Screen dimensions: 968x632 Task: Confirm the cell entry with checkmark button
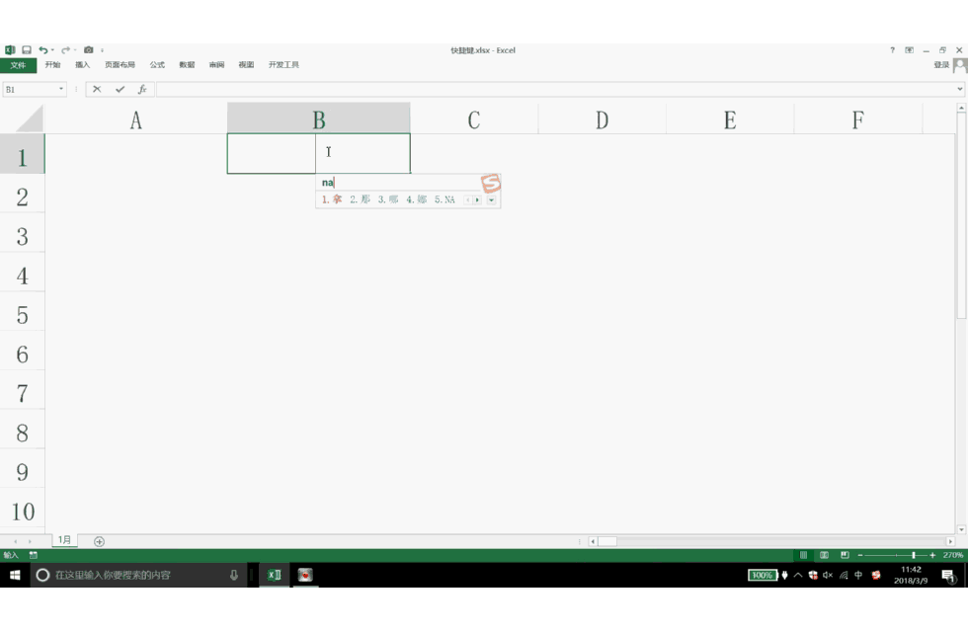coord(120,90)
